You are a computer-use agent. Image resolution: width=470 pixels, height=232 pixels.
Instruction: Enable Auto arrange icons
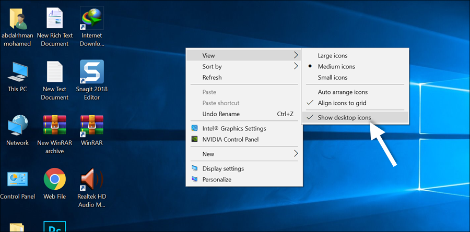pyautogui.click(x=343, y=92)
